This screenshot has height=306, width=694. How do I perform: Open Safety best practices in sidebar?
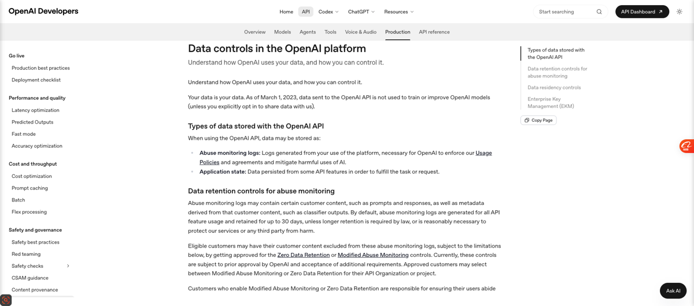click(35, 242)
